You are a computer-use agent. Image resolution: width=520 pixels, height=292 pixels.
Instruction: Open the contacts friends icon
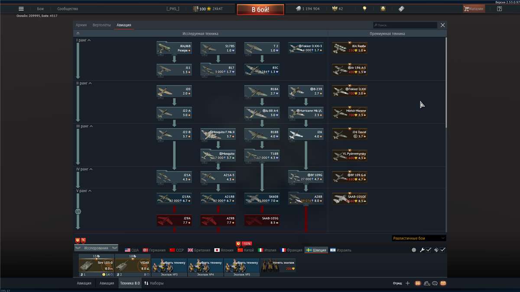point(427,283)
